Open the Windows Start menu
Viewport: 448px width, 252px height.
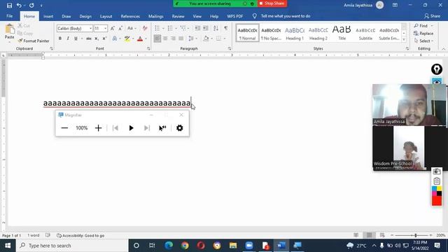tap(8, 246)
